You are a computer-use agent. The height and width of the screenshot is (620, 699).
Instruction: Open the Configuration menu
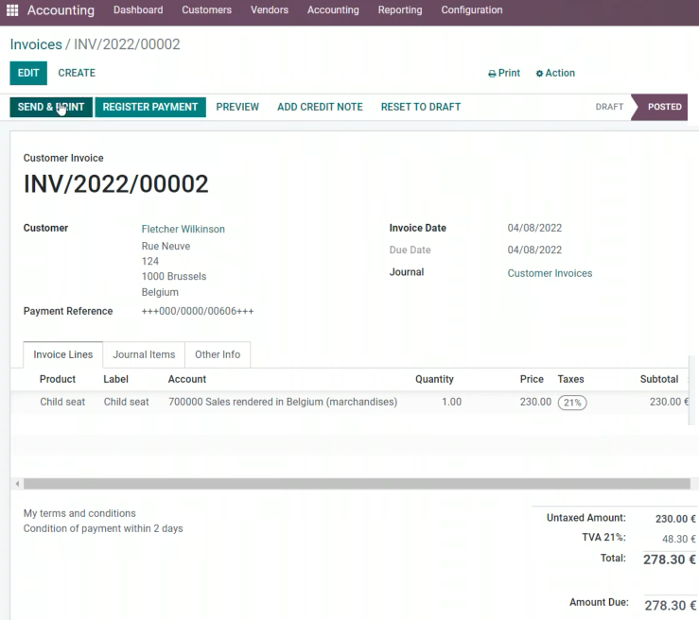472,9
